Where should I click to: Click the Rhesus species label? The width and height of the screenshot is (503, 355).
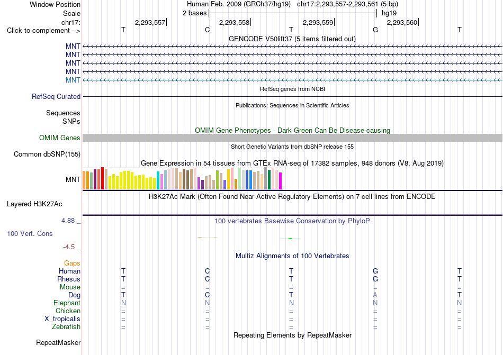point(69,279)
